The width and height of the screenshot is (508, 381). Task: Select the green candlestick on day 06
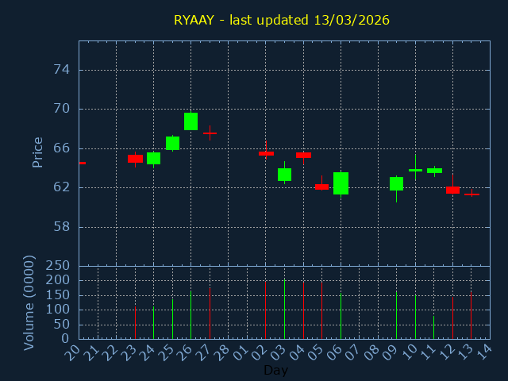[x=341, y=183]
